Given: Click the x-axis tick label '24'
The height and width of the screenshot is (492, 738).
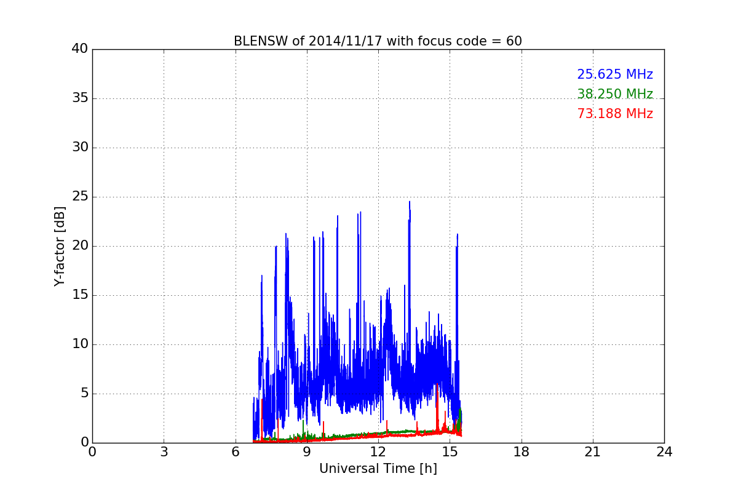Looking at the screenshot, I should pos(664,451).
